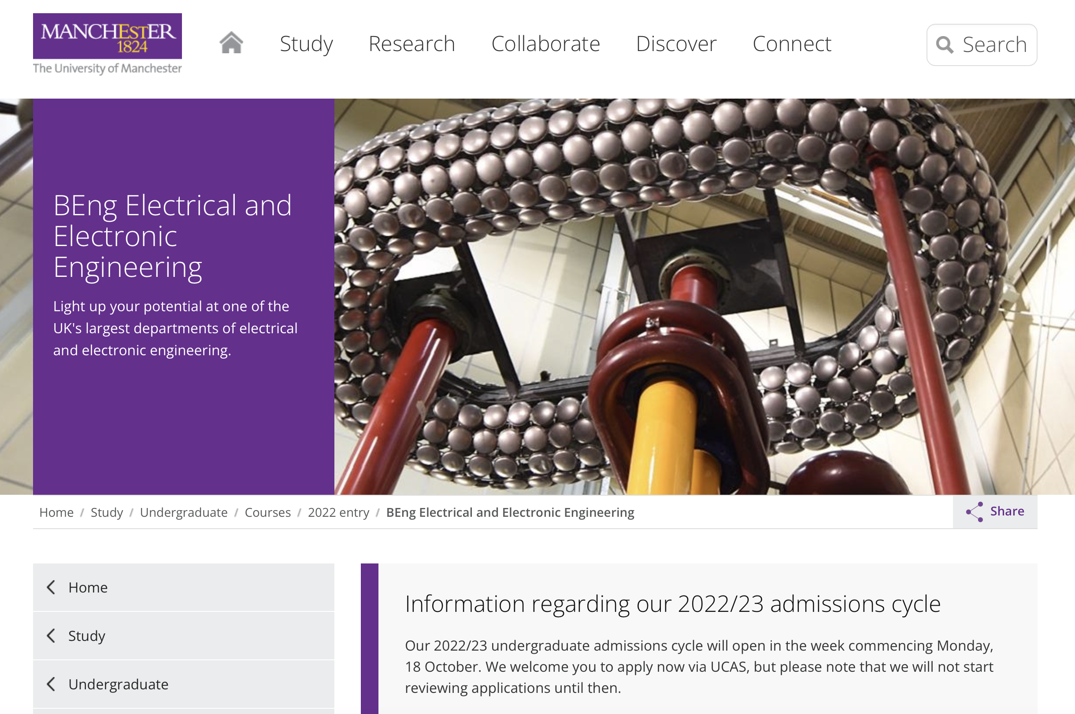The height and width of the screenshot is (714, 1075).
Task: Go to the home icon in navigation
Action: pos(231,43)
